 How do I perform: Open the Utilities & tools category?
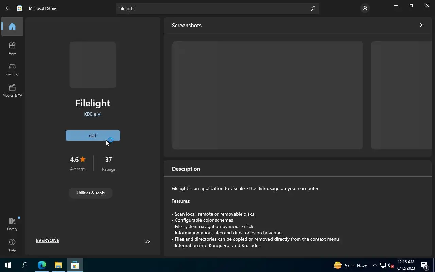[x=91, y=193]
